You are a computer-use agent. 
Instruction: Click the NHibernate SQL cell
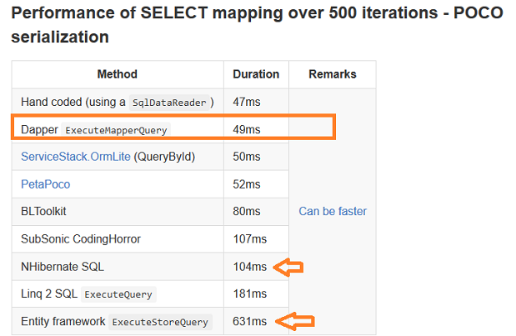118,267
